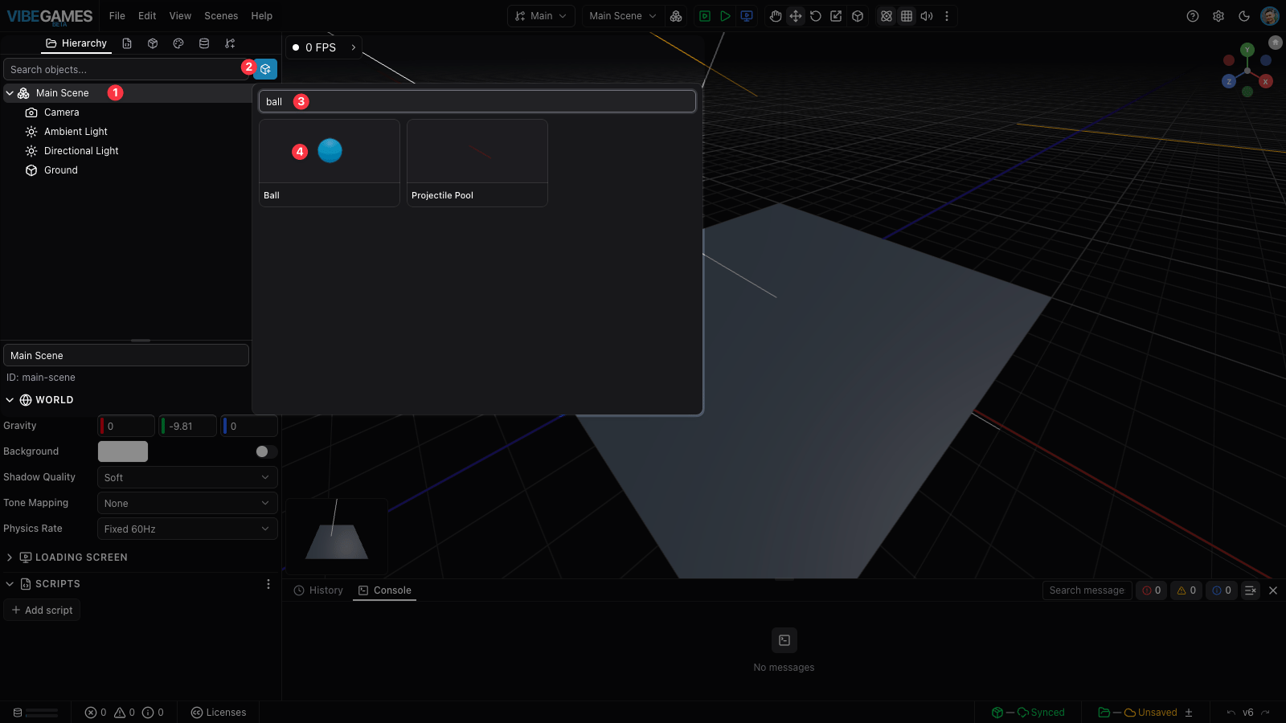Open Tone Mapping dropdown
Image resolution: width=1286 pixels, height=723 pixels.
(x=187, y=503)
